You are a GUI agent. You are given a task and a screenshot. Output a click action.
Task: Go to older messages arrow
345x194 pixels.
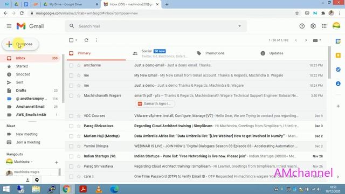pos(306,40)
